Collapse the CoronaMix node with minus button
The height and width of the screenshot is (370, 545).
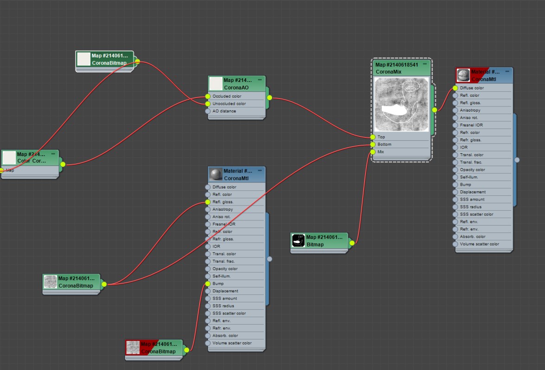(425, 64)
